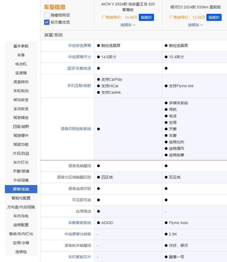The image size is (227, 262).
Task: Click 双区域 voice zone value
Action: (x=175, y=177)
